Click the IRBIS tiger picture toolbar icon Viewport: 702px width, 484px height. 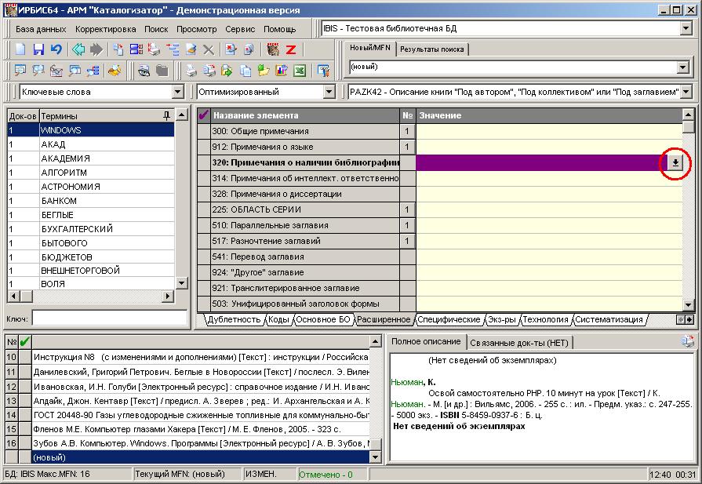273,49
